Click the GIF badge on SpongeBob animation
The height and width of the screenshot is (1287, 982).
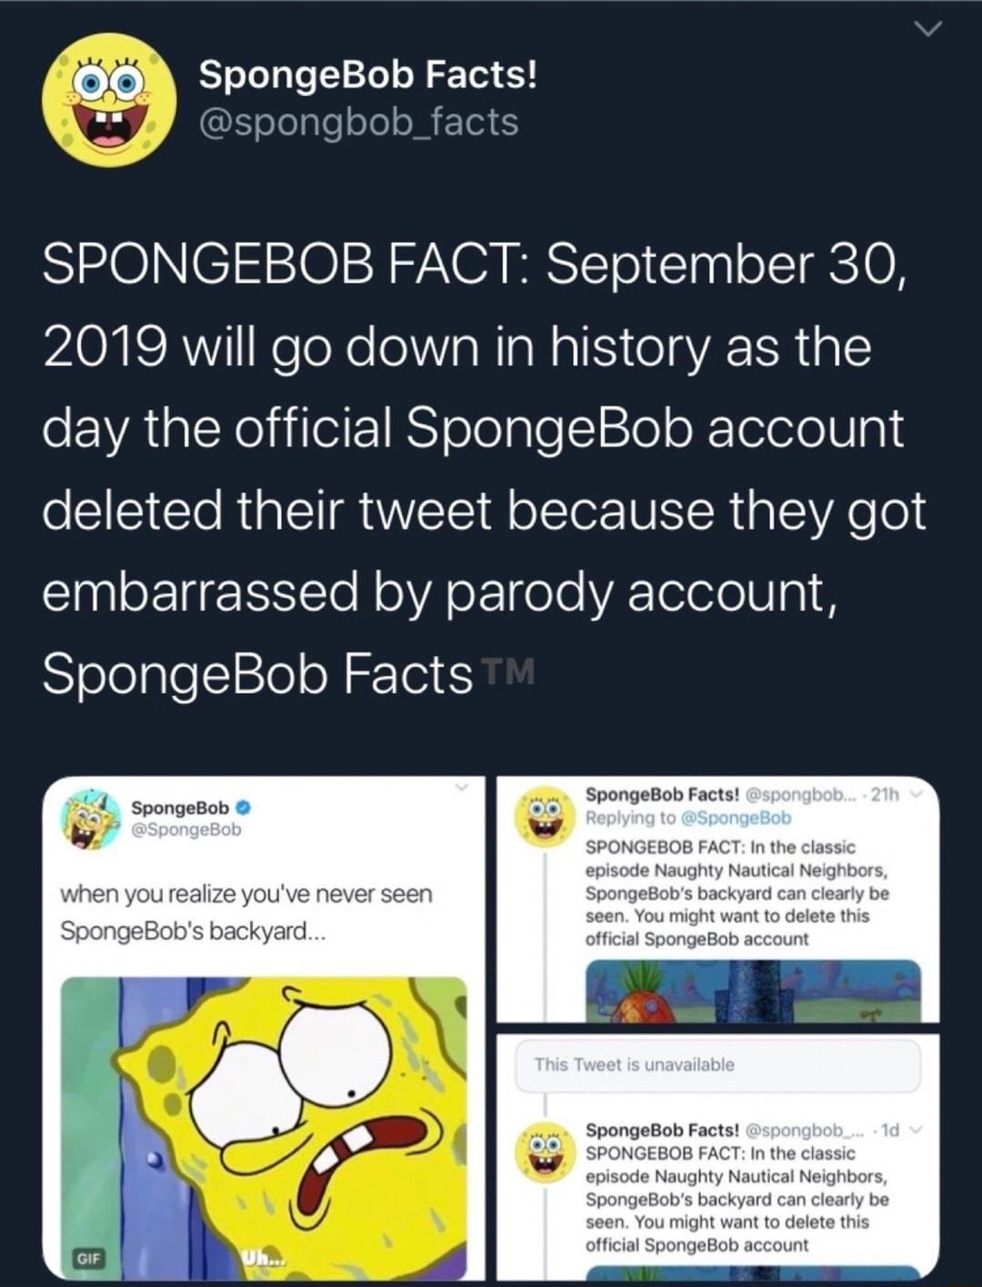point(88,1260)
